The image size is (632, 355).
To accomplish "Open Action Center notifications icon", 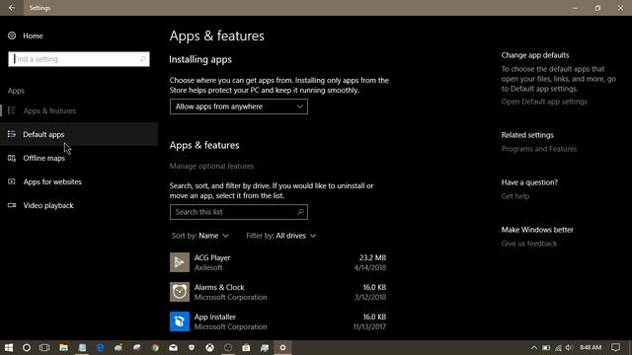I will (615, 347).
